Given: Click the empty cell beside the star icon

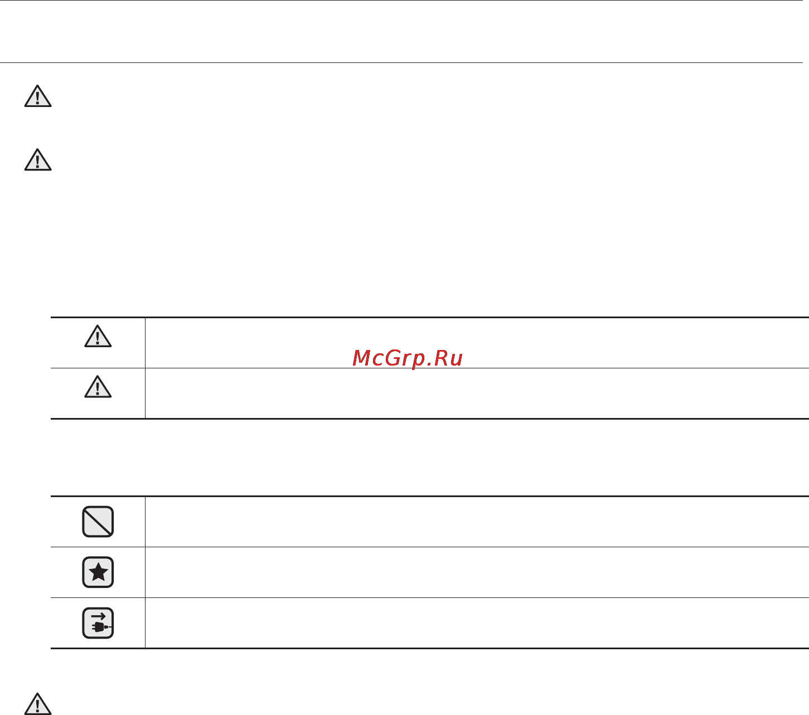Looking at the screenshot, I should (x=477, y=572).
